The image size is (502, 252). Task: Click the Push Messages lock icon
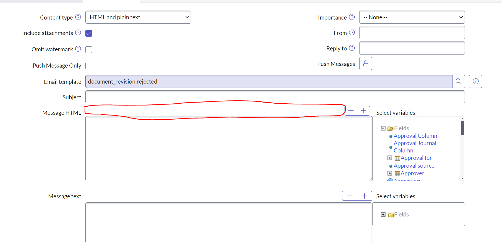click(365, 63)
